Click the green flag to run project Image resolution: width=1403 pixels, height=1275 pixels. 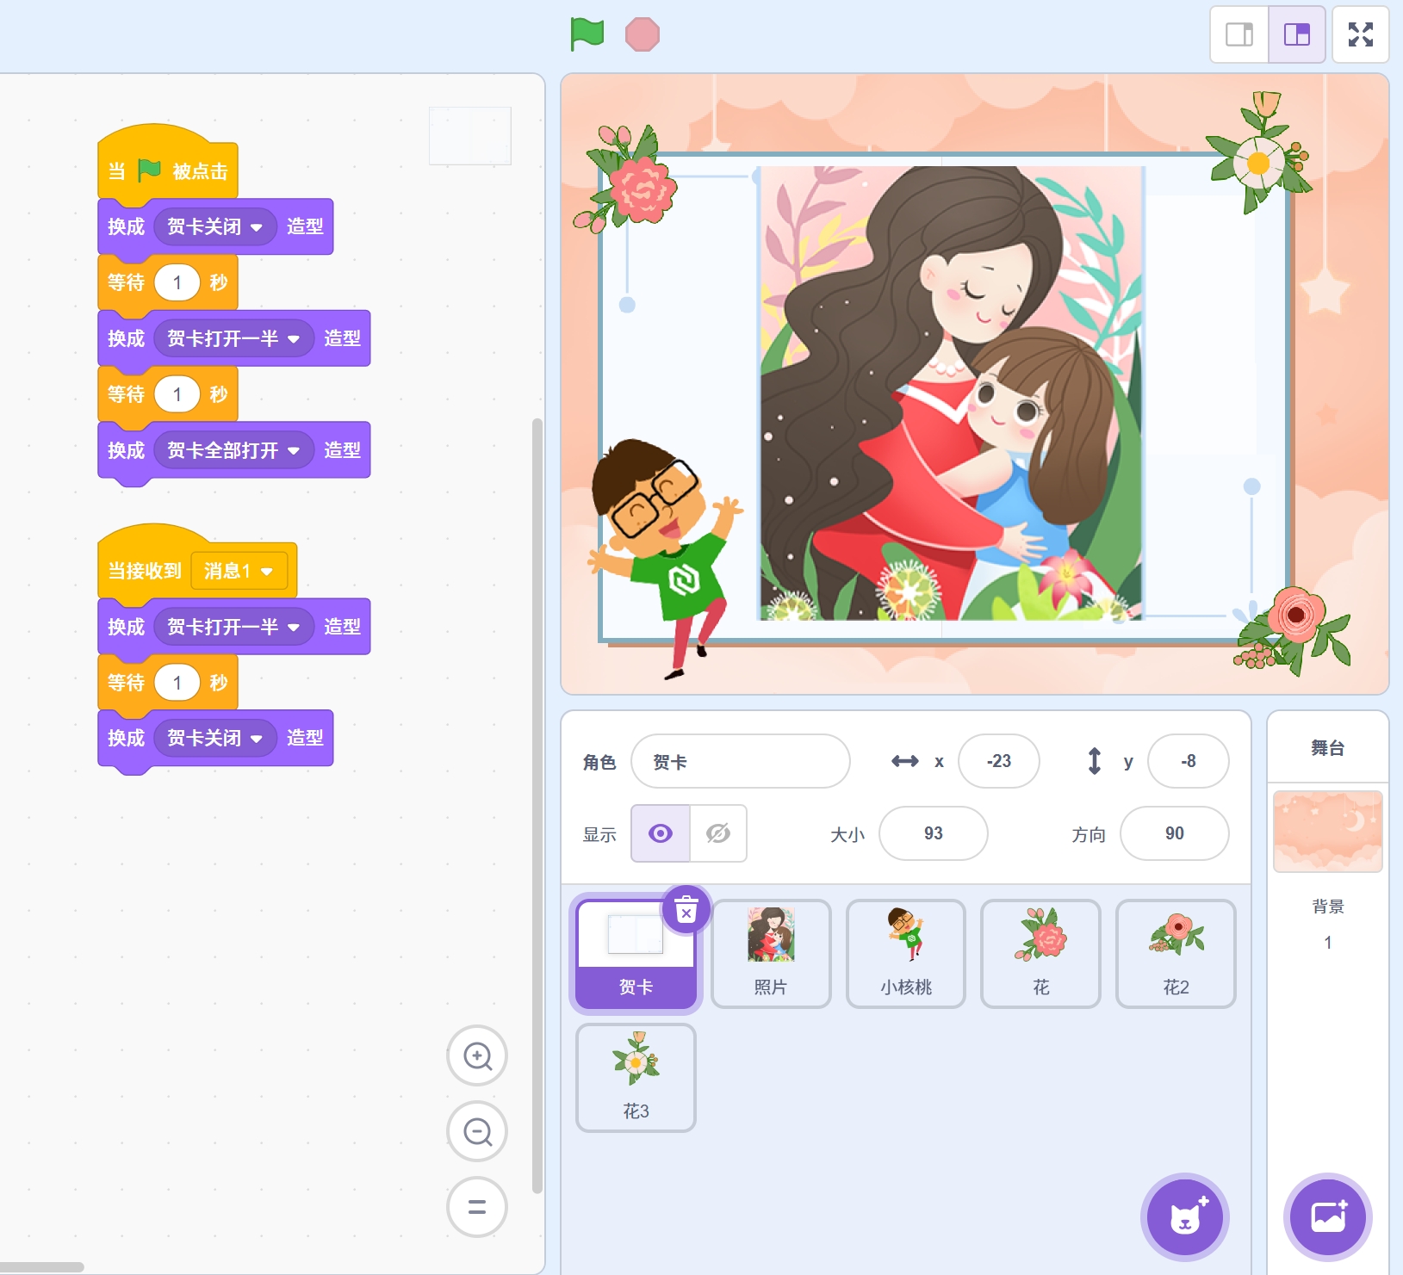(587, 34)
